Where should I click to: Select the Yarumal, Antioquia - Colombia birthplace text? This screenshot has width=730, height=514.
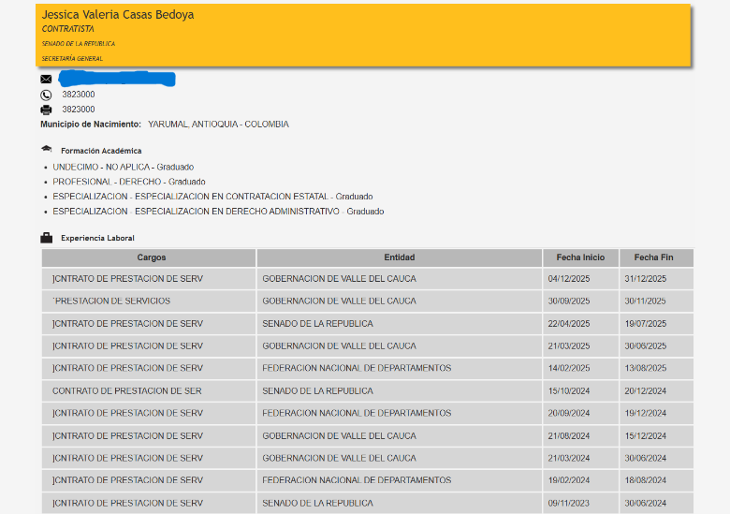(218, 125)
